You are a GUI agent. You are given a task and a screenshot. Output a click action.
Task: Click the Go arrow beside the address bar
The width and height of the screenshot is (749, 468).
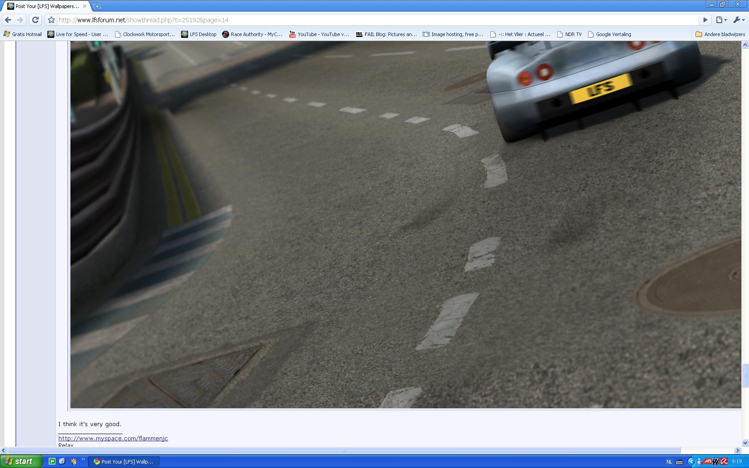pyautogui.click(x=705, y=20)
